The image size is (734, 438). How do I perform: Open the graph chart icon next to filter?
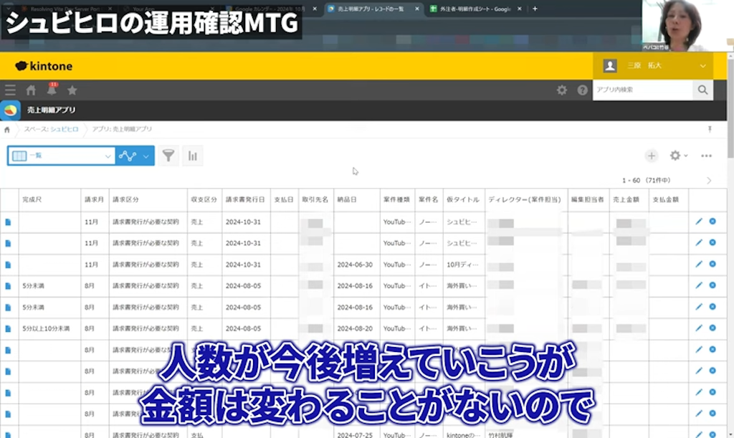click(x=128, y=155)
